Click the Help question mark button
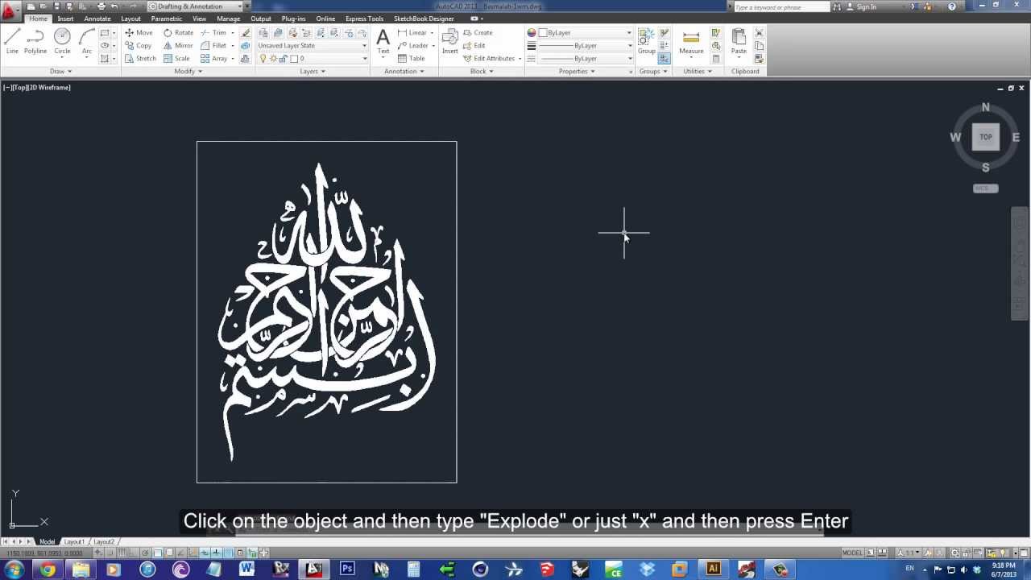 (x=953, y=6)
